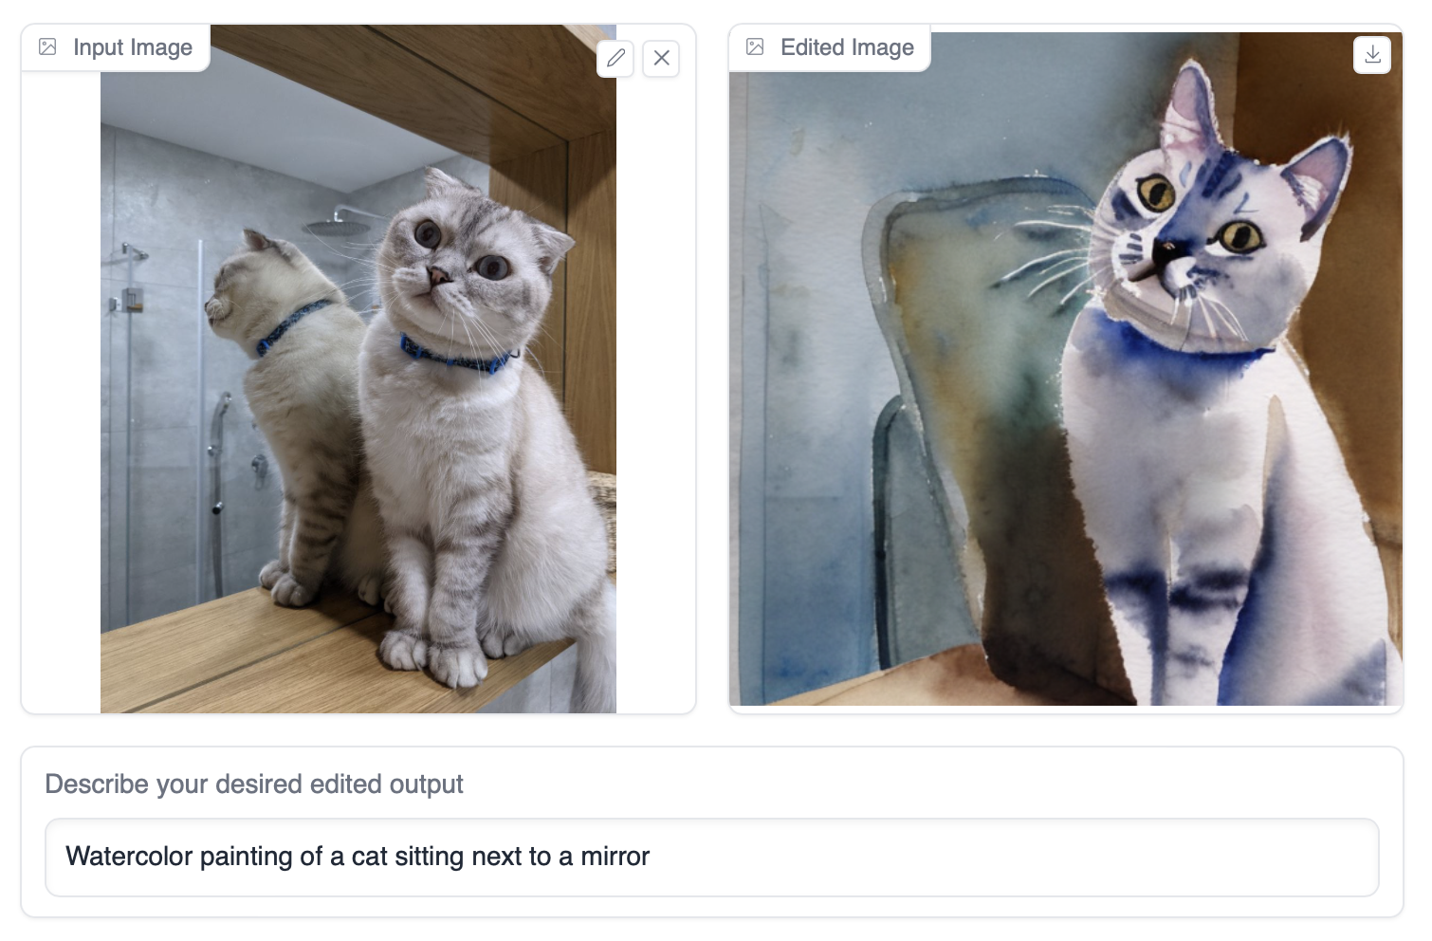Screen dimensions: 1432x941
Task: Click the picture icon beside Edited Image label
Action: [x=755, y=46]
